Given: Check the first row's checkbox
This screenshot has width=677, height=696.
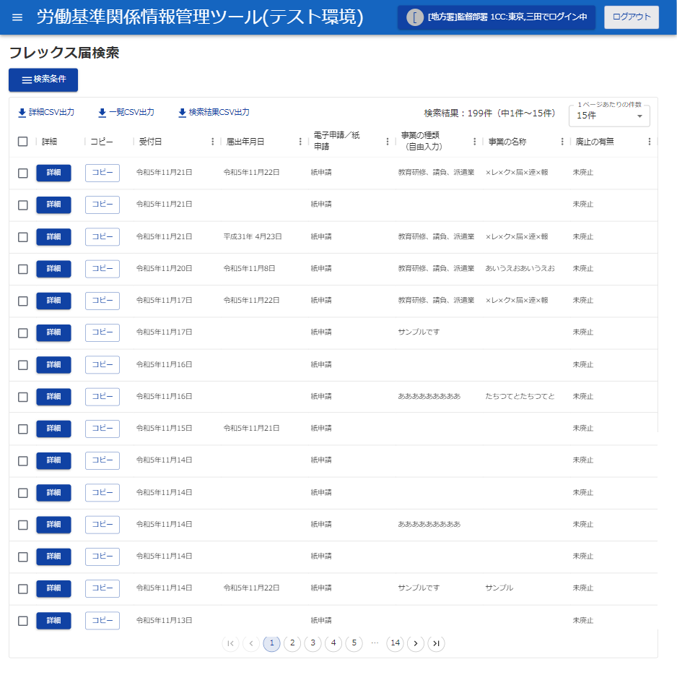Looking at the screenshot, I should click(x=23, y=173).
